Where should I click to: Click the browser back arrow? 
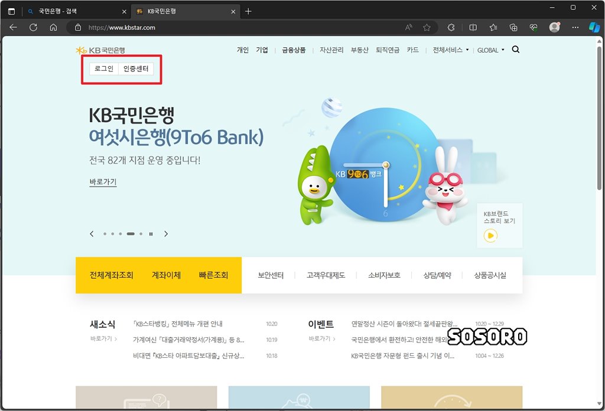13,27
